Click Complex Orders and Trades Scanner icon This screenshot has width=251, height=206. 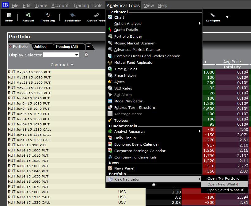[x=110, y=56]
